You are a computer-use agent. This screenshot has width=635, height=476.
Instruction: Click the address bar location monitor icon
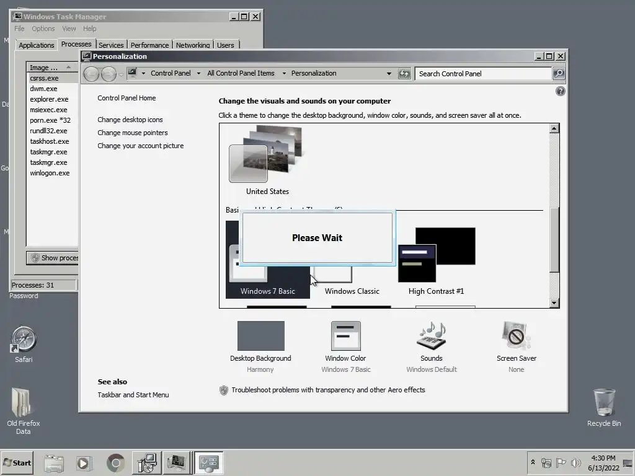tap(132, 73)
